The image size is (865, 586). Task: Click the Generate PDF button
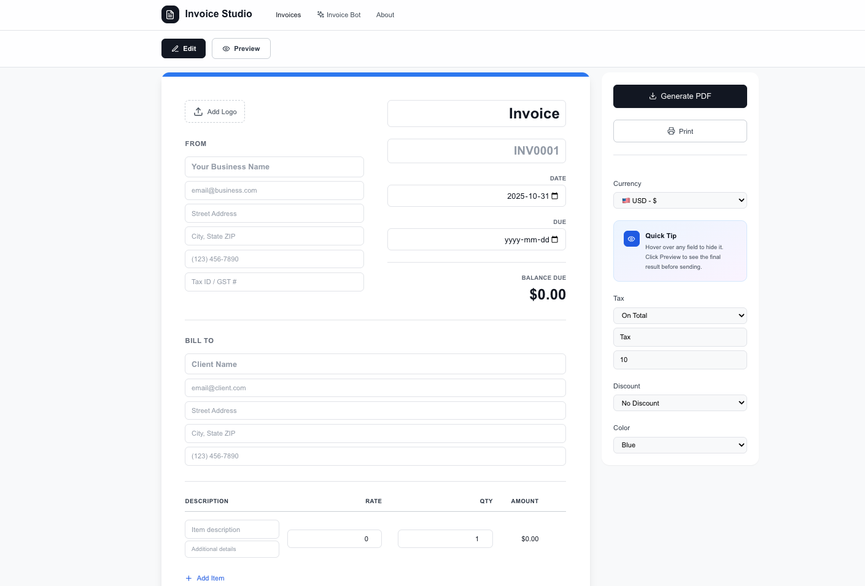680,96
